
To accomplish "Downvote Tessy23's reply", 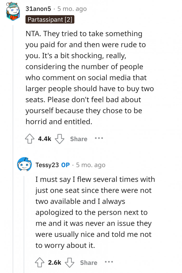I will point(70,263).
